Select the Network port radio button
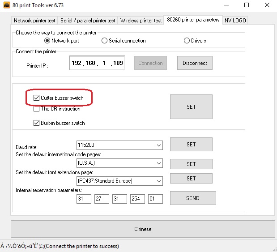This screenshot has height=252, width=277. coord(47,41)
